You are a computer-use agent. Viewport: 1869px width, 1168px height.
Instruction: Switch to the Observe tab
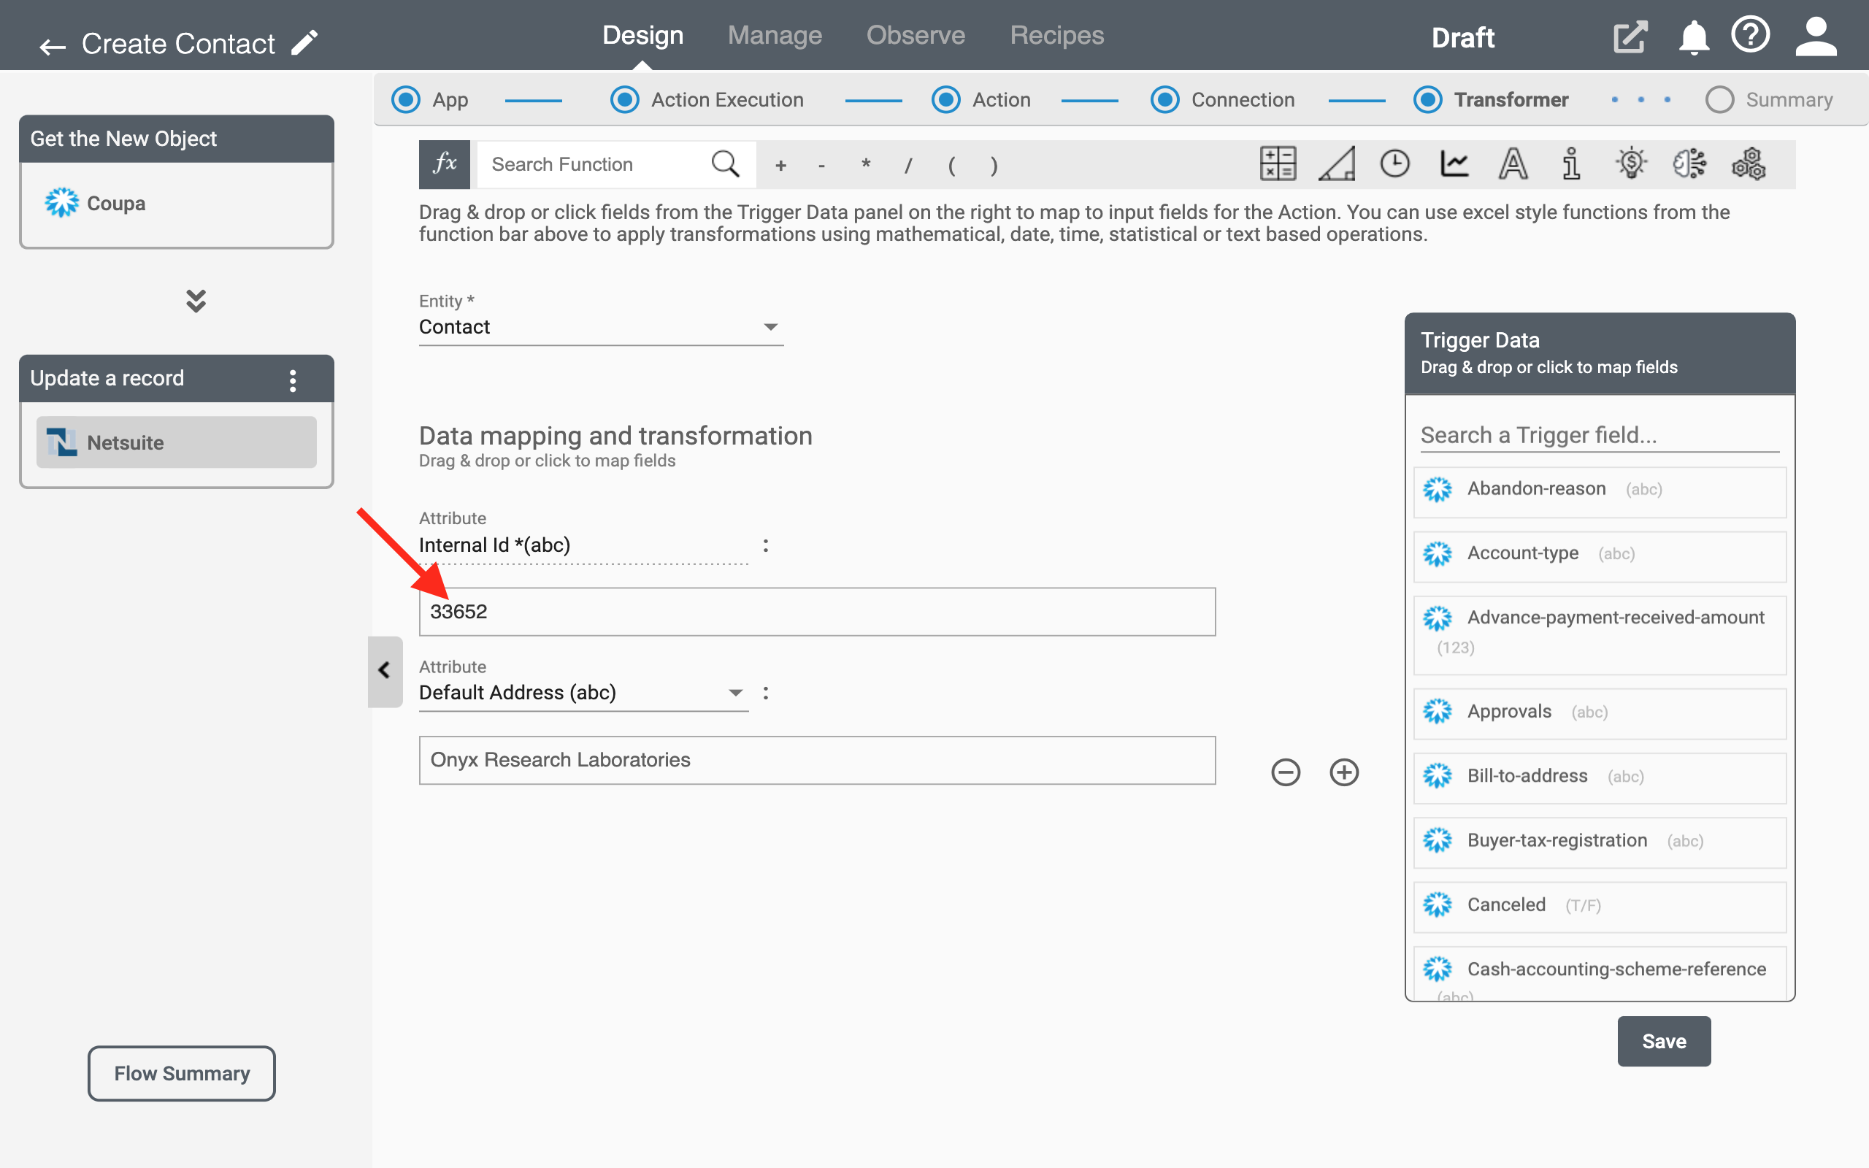click(916, 36)
